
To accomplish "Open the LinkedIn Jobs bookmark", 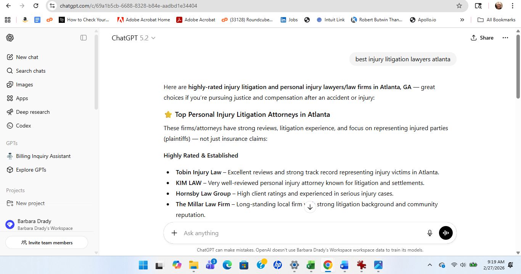I will (x=289, y=20).
